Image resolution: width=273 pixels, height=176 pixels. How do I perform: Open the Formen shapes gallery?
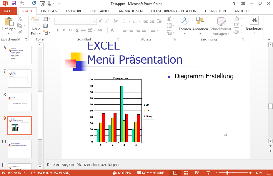coord(185,26)
